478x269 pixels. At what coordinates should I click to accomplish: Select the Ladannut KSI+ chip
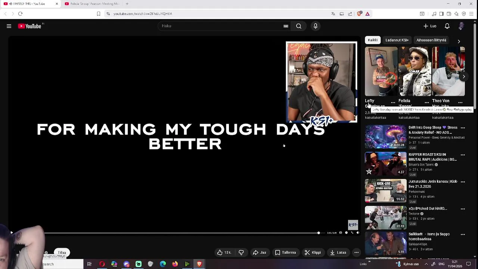(397, 40)
